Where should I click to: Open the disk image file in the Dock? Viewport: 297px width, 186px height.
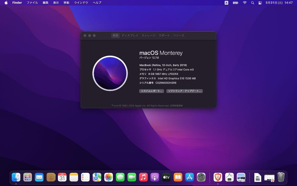click(258, 177)
